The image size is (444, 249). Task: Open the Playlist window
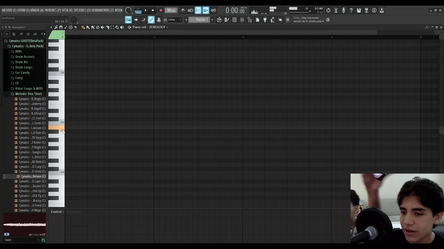219,20
